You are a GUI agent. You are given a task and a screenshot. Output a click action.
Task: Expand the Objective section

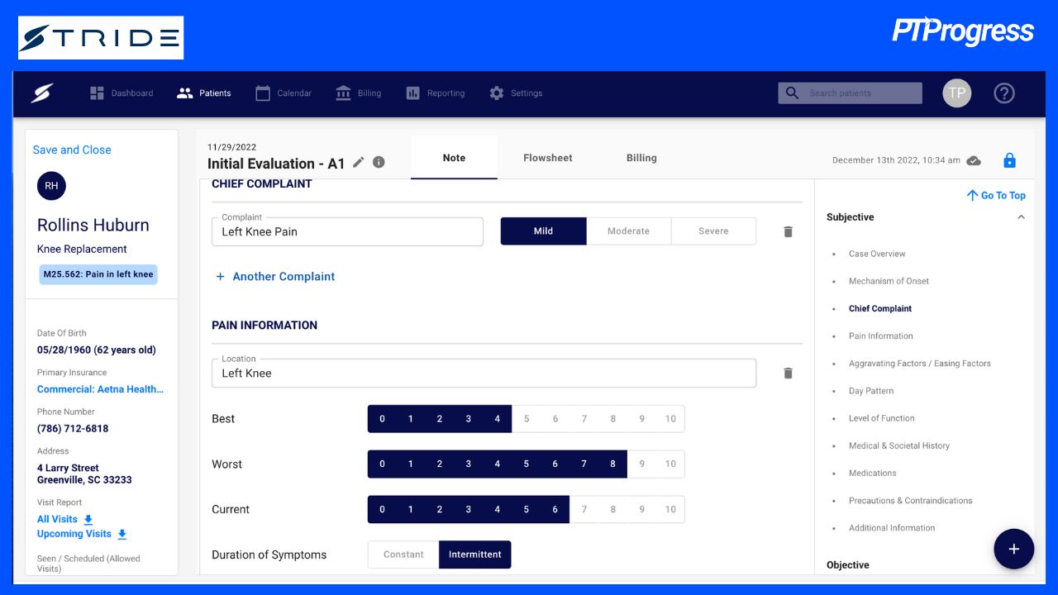pos(847,564)
